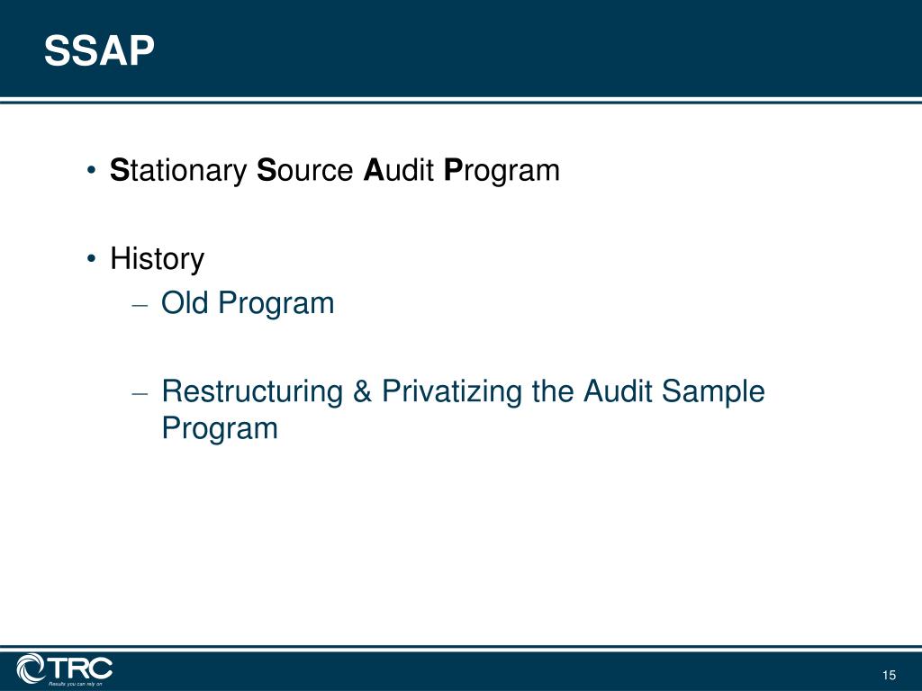Viewport: 922px width, 691px height.
Task: Click the word Source in first bullet
Action: click(x=305, y=170)
